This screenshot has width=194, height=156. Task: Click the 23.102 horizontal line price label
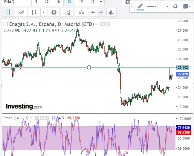click(183, 68)
